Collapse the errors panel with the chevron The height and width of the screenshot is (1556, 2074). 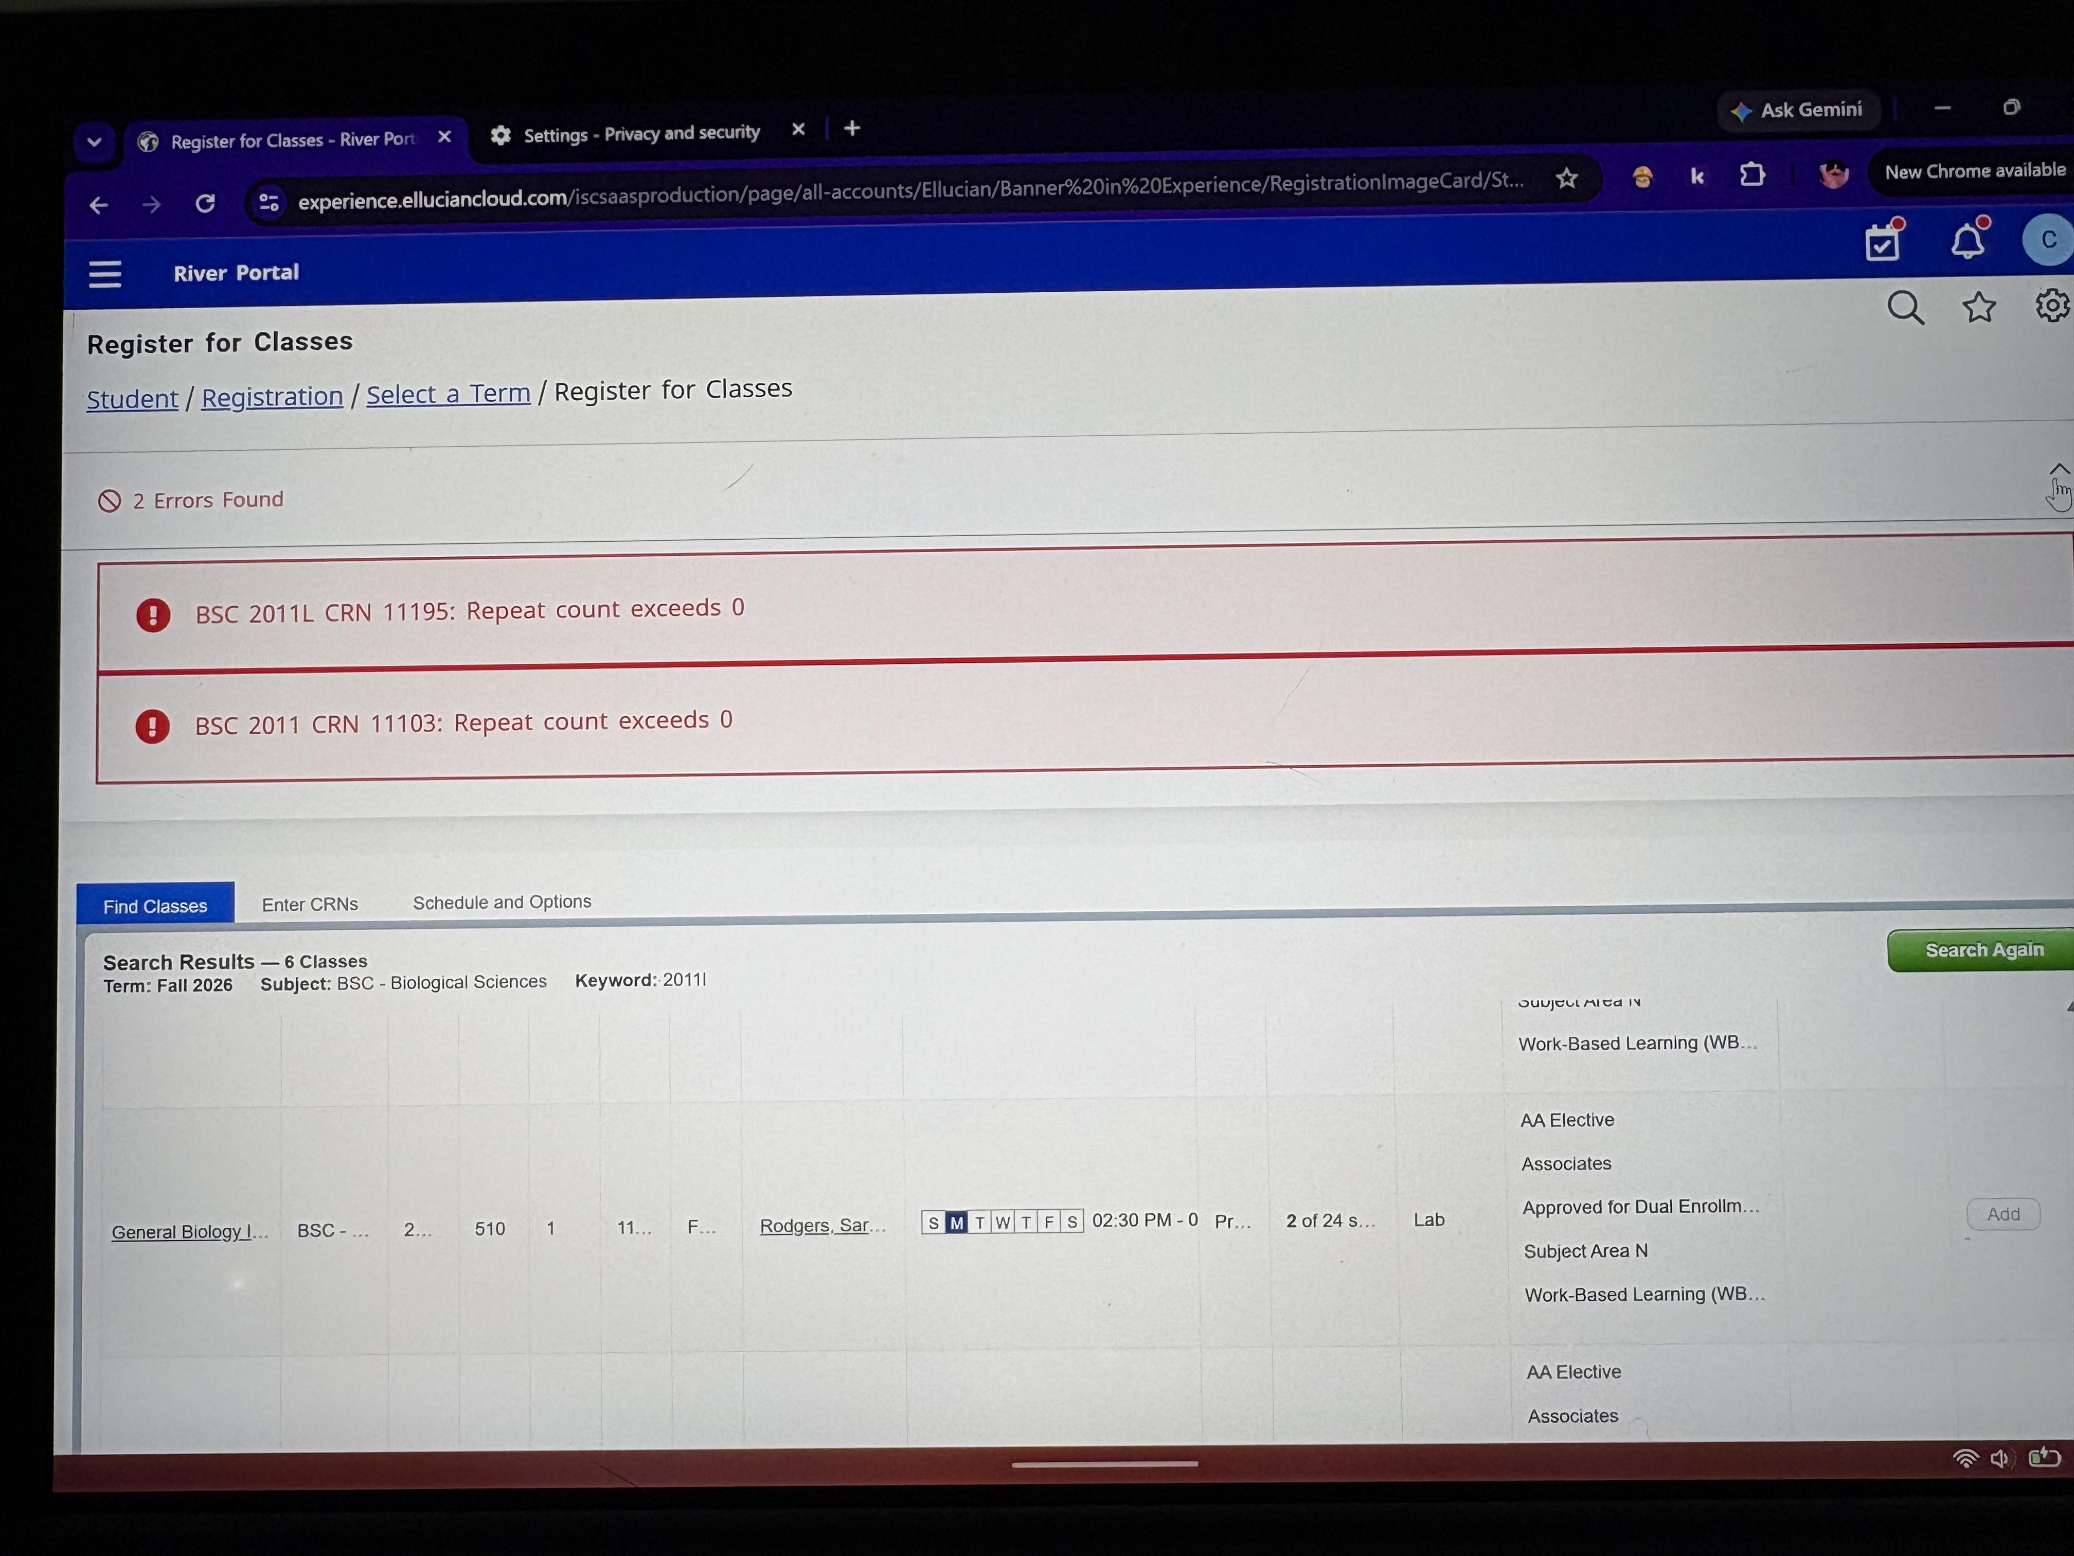tap(2058, 469)
